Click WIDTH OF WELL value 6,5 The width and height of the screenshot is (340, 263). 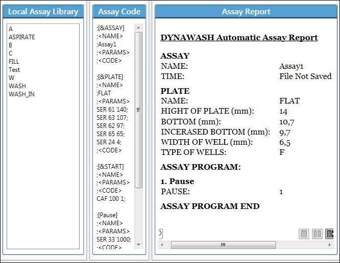pyautogui.click(x=285, y=142)
